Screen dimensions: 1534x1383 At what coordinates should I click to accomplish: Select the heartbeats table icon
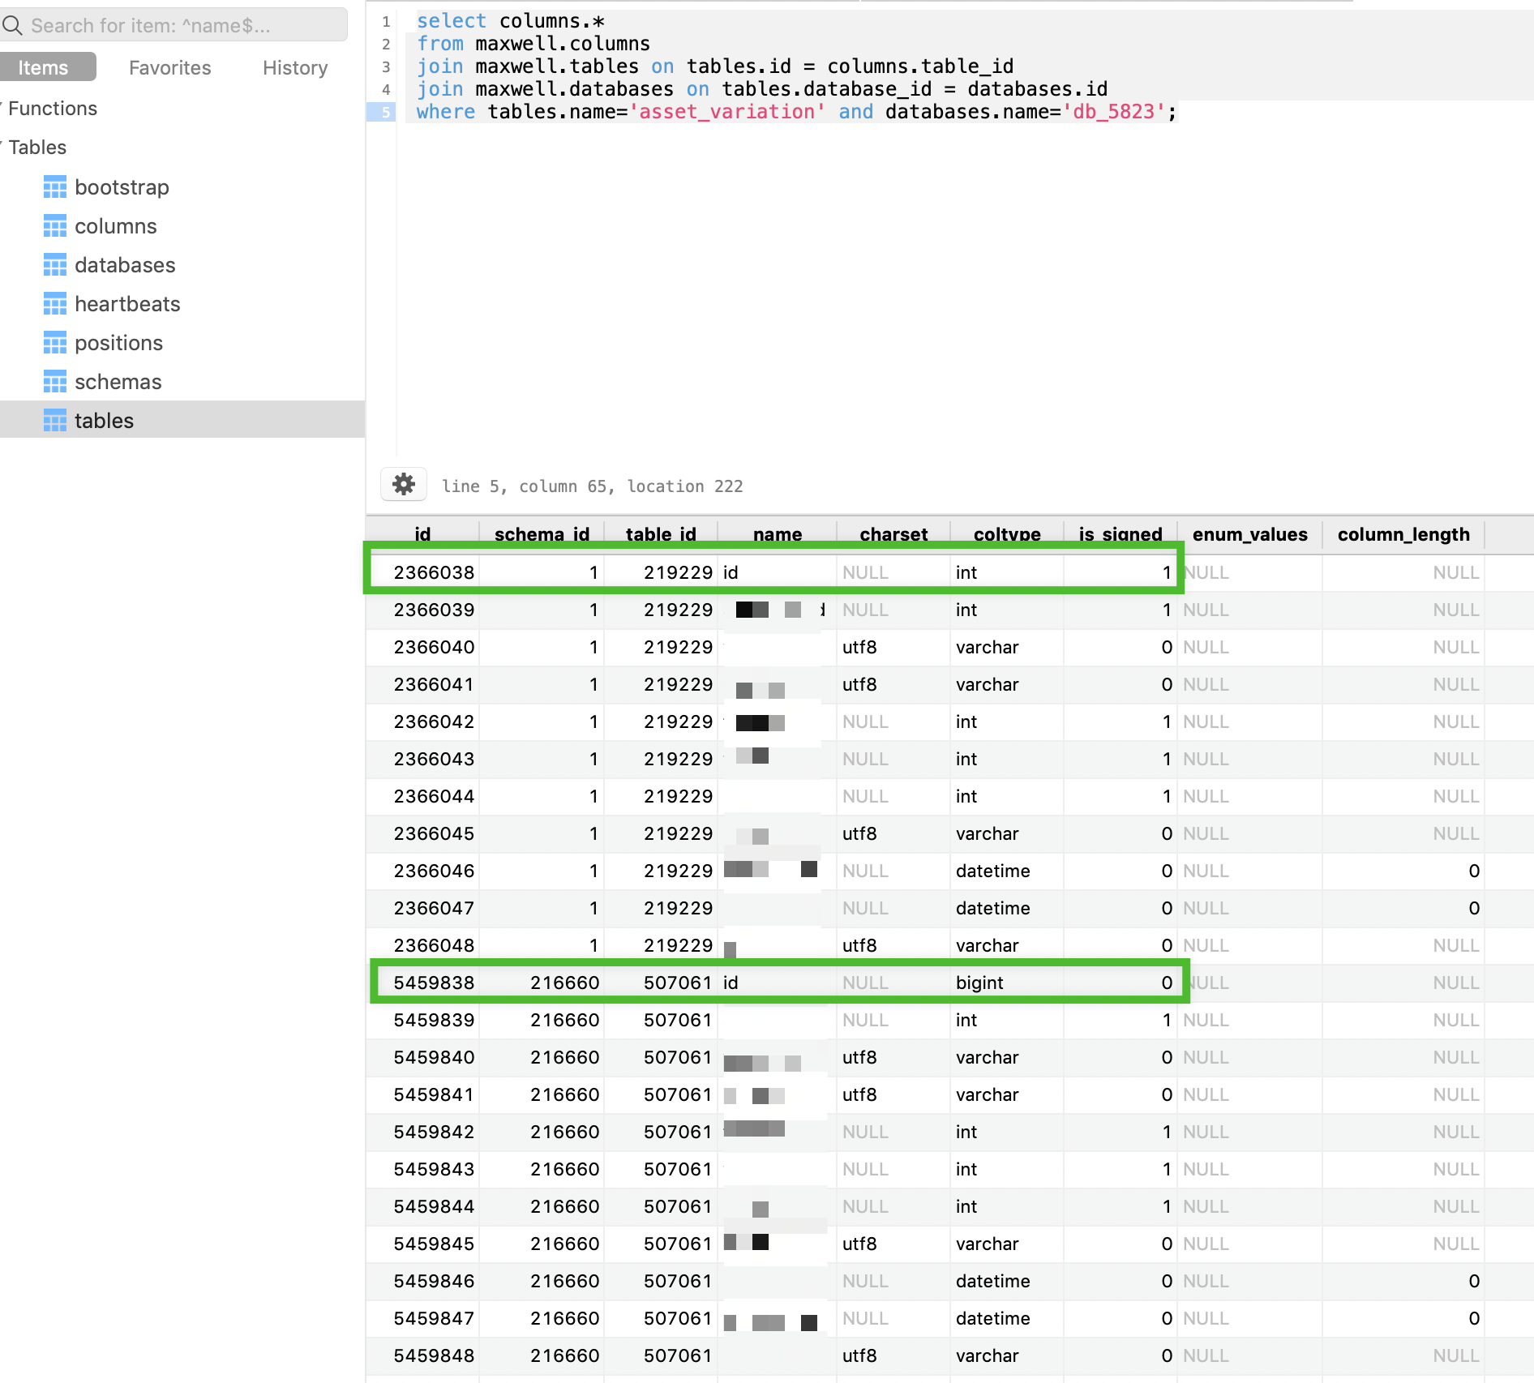(54, 303)
